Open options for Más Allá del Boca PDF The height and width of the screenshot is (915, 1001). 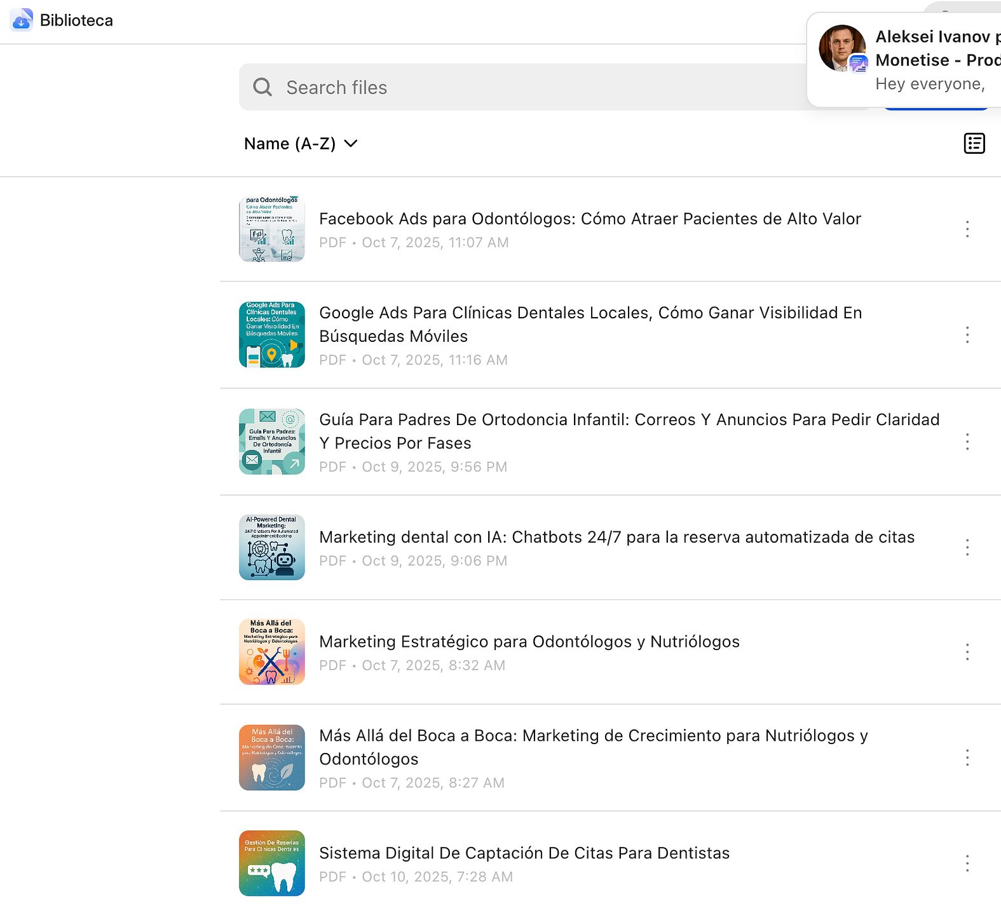967,757
